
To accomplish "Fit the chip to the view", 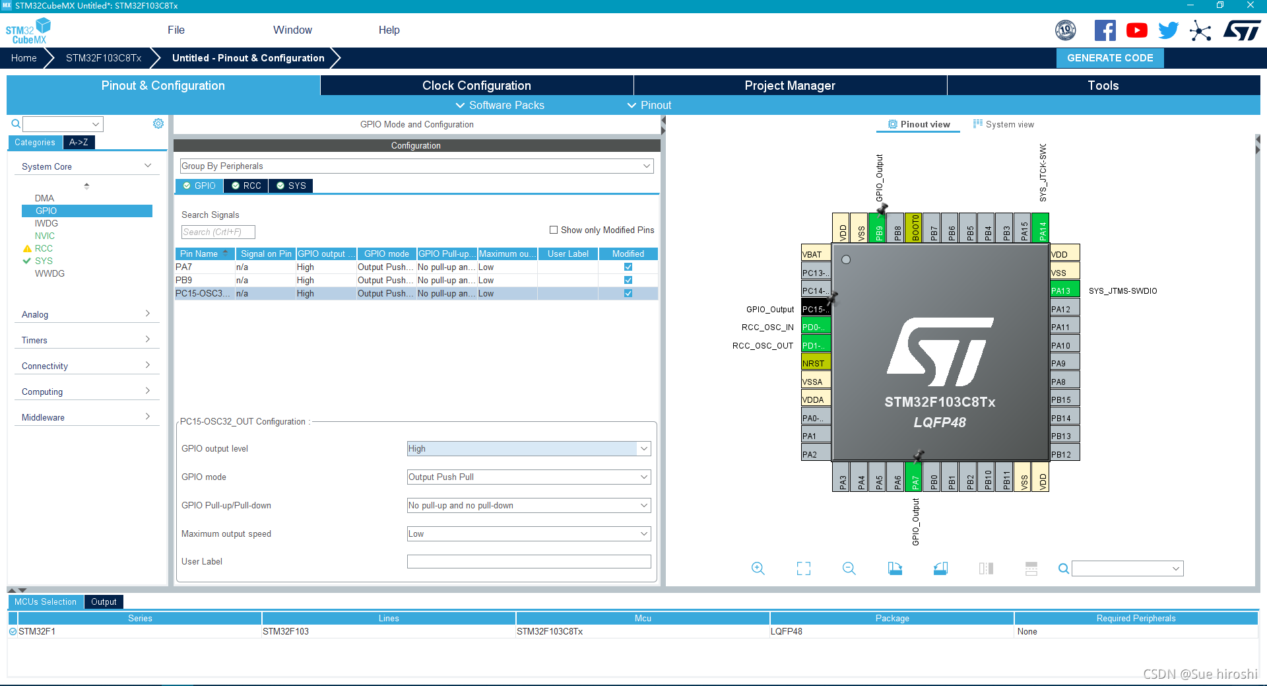I will [x=804, y=568].
